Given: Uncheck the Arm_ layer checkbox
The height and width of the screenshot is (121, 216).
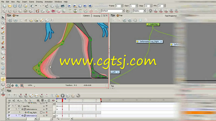Looking at the screenshot, I should point(9,103).
